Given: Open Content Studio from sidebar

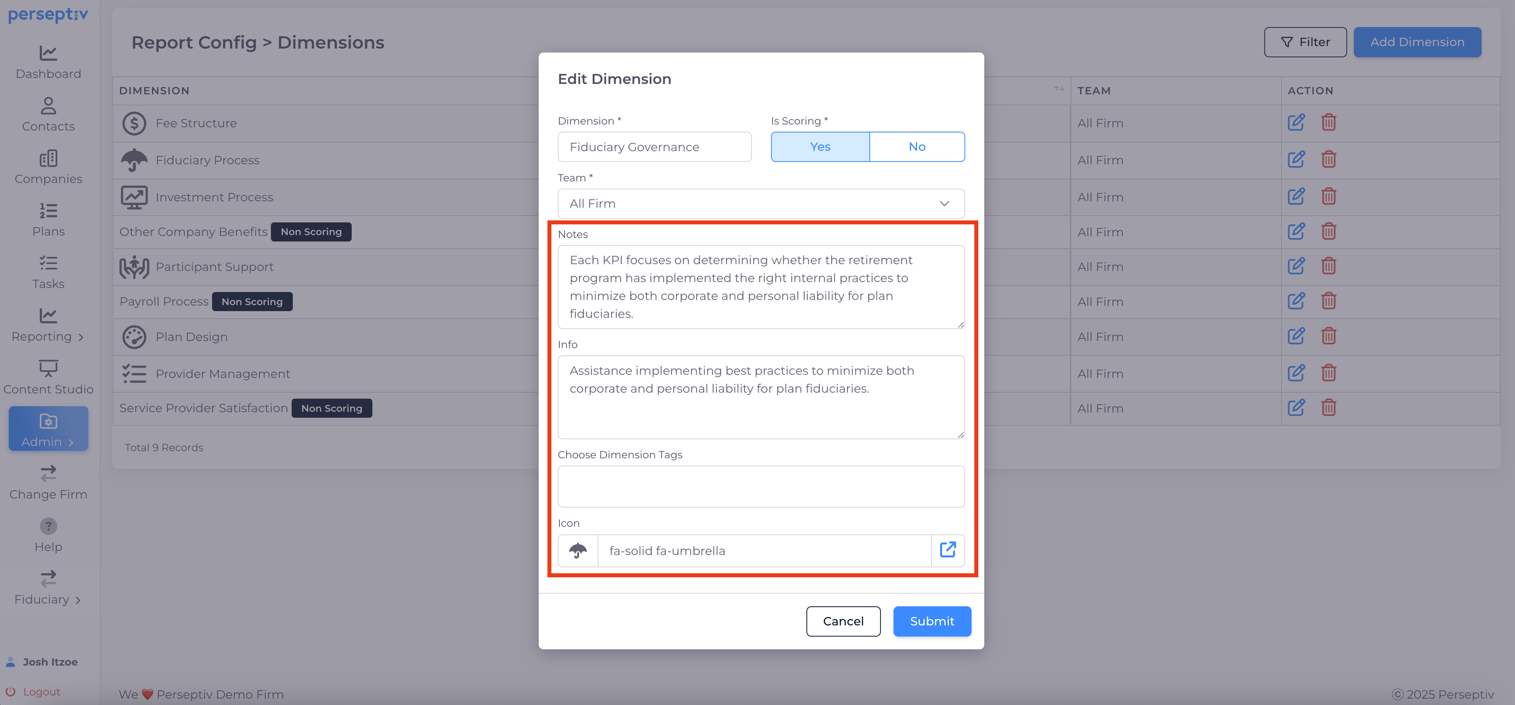Looking at the screenshot, I should (48, 378).
